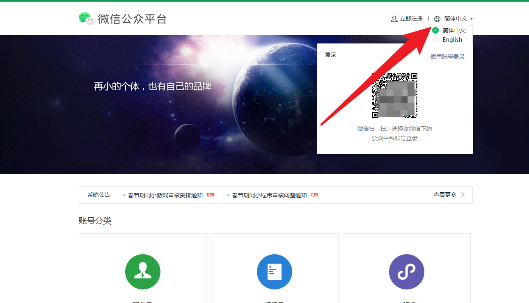Click the login QR code image
Screen dimensions: 529x303
click(x=395, y=96)
